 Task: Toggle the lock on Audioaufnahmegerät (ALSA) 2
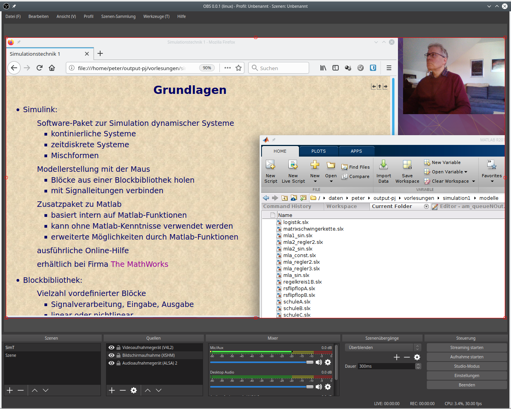pos(118,363)
